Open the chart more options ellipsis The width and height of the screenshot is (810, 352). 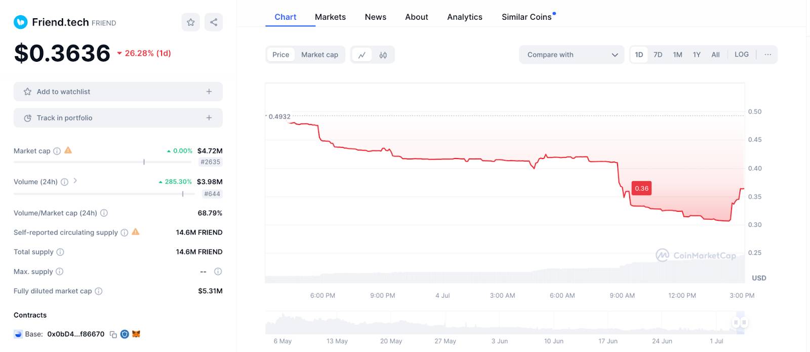point(768,55)
